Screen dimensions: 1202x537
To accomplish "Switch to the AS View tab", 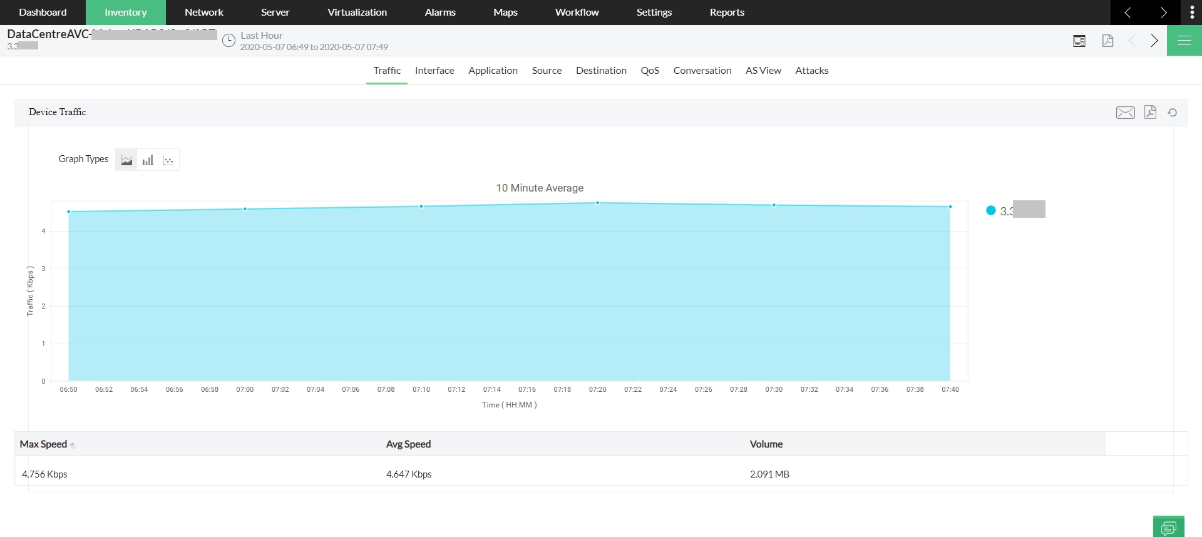I will coord(763,71).
